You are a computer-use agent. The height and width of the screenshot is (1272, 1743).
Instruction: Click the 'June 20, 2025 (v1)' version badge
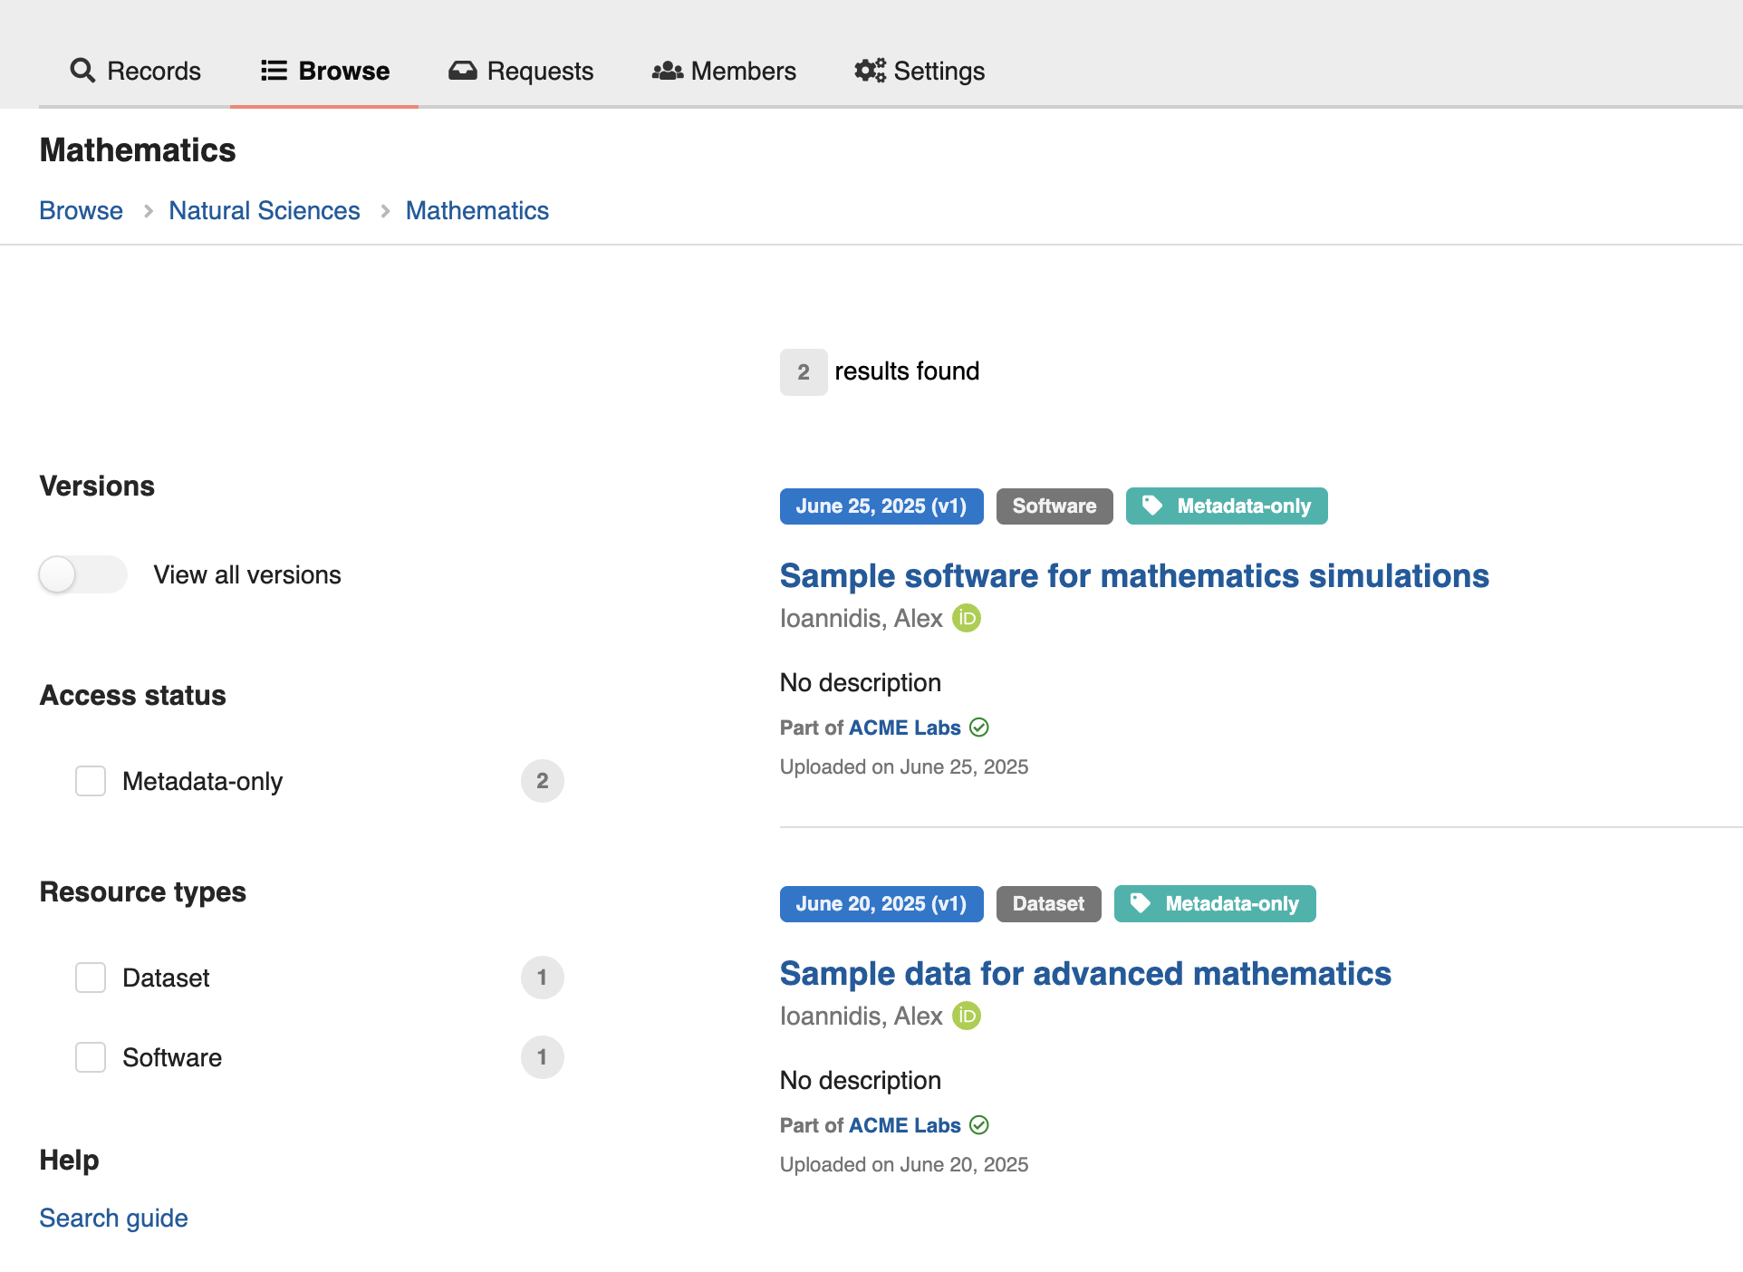click(880, 903)
